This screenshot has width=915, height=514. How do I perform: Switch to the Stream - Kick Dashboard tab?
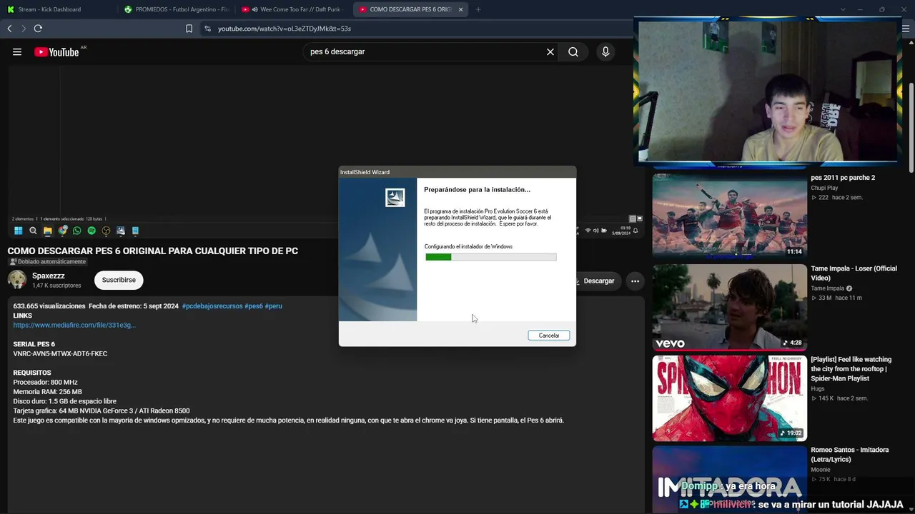click(x=57, y=9)
